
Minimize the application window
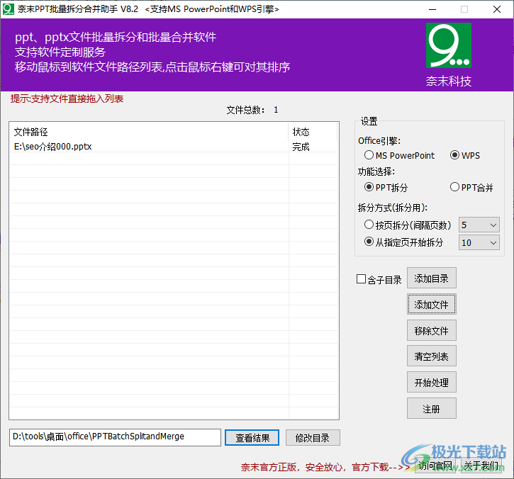pyautogui.click(x=432, y=9)
